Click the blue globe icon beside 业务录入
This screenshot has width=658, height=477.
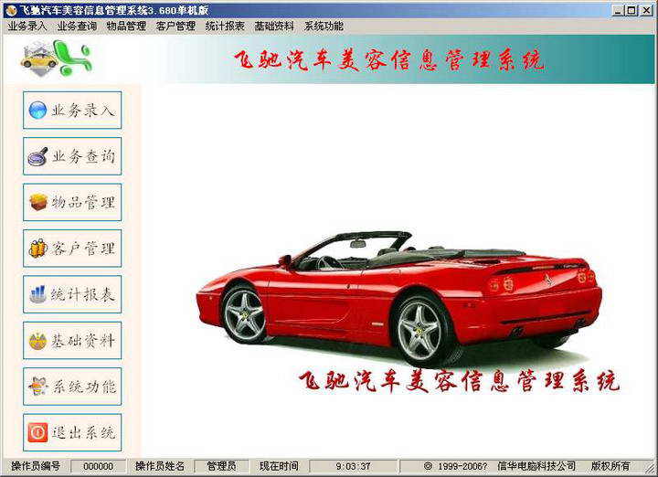[37, 111]
